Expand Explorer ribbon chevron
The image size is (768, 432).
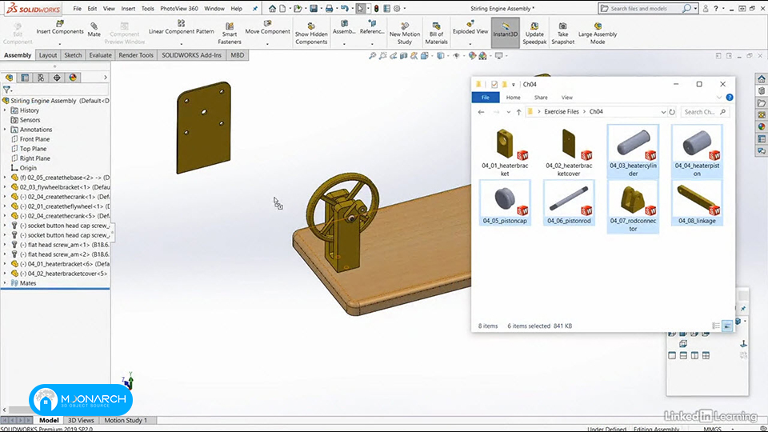(718, 98)
